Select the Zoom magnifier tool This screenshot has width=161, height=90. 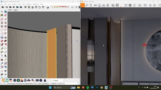2,63
